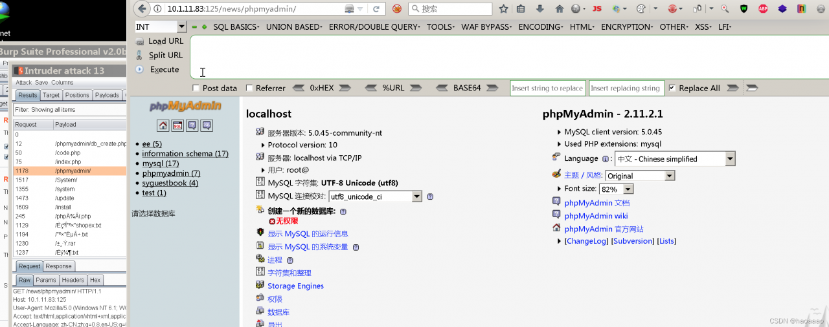829x327 pixels.
Task: Click the left arrow before %URL
Action: coord(371,88)
